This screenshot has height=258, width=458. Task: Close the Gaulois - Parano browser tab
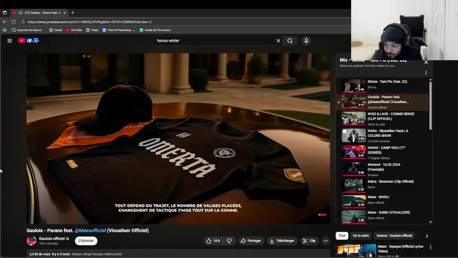click(65, 13)
